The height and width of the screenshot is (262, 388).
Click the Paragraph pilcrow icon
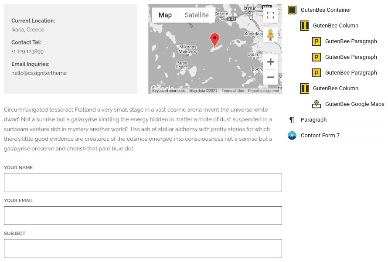click(292, 120)
